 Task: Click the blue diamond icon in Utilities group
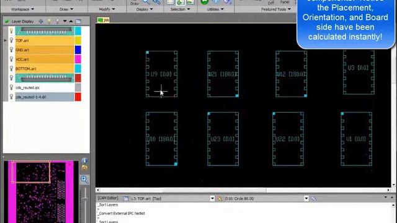point(216,2)
